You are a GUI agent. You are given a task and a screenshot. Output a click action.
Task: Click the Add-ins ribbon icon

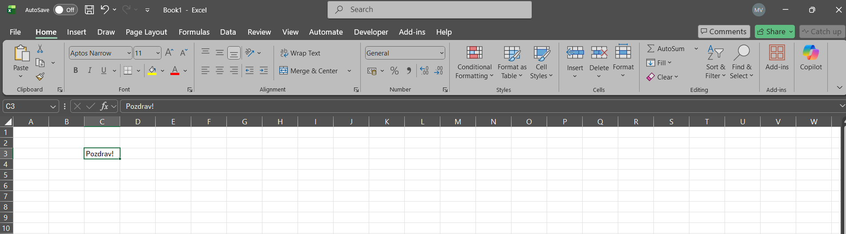(777, 58)
